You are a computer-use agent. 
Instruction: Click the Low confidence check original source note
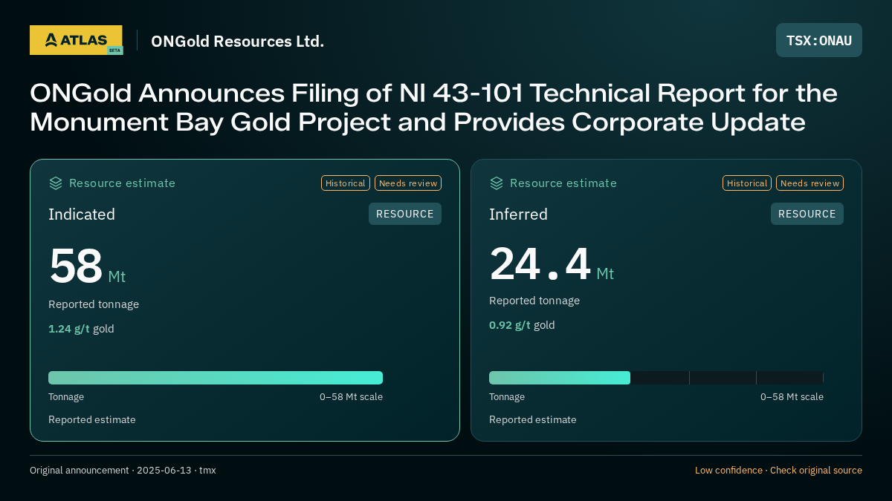coord(778,471)
